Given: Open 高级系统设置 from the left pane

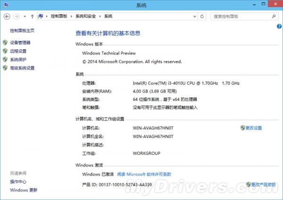Looking at the screenshot, I should 22,68.
